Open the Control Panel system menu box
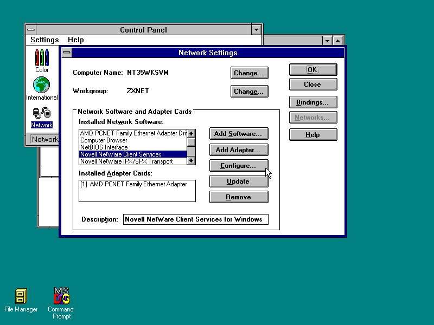This screenshot has height=325, width=434. [x=31, y=30]
